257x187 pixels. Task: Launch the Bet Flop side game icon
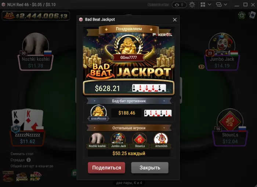[36, 177]
